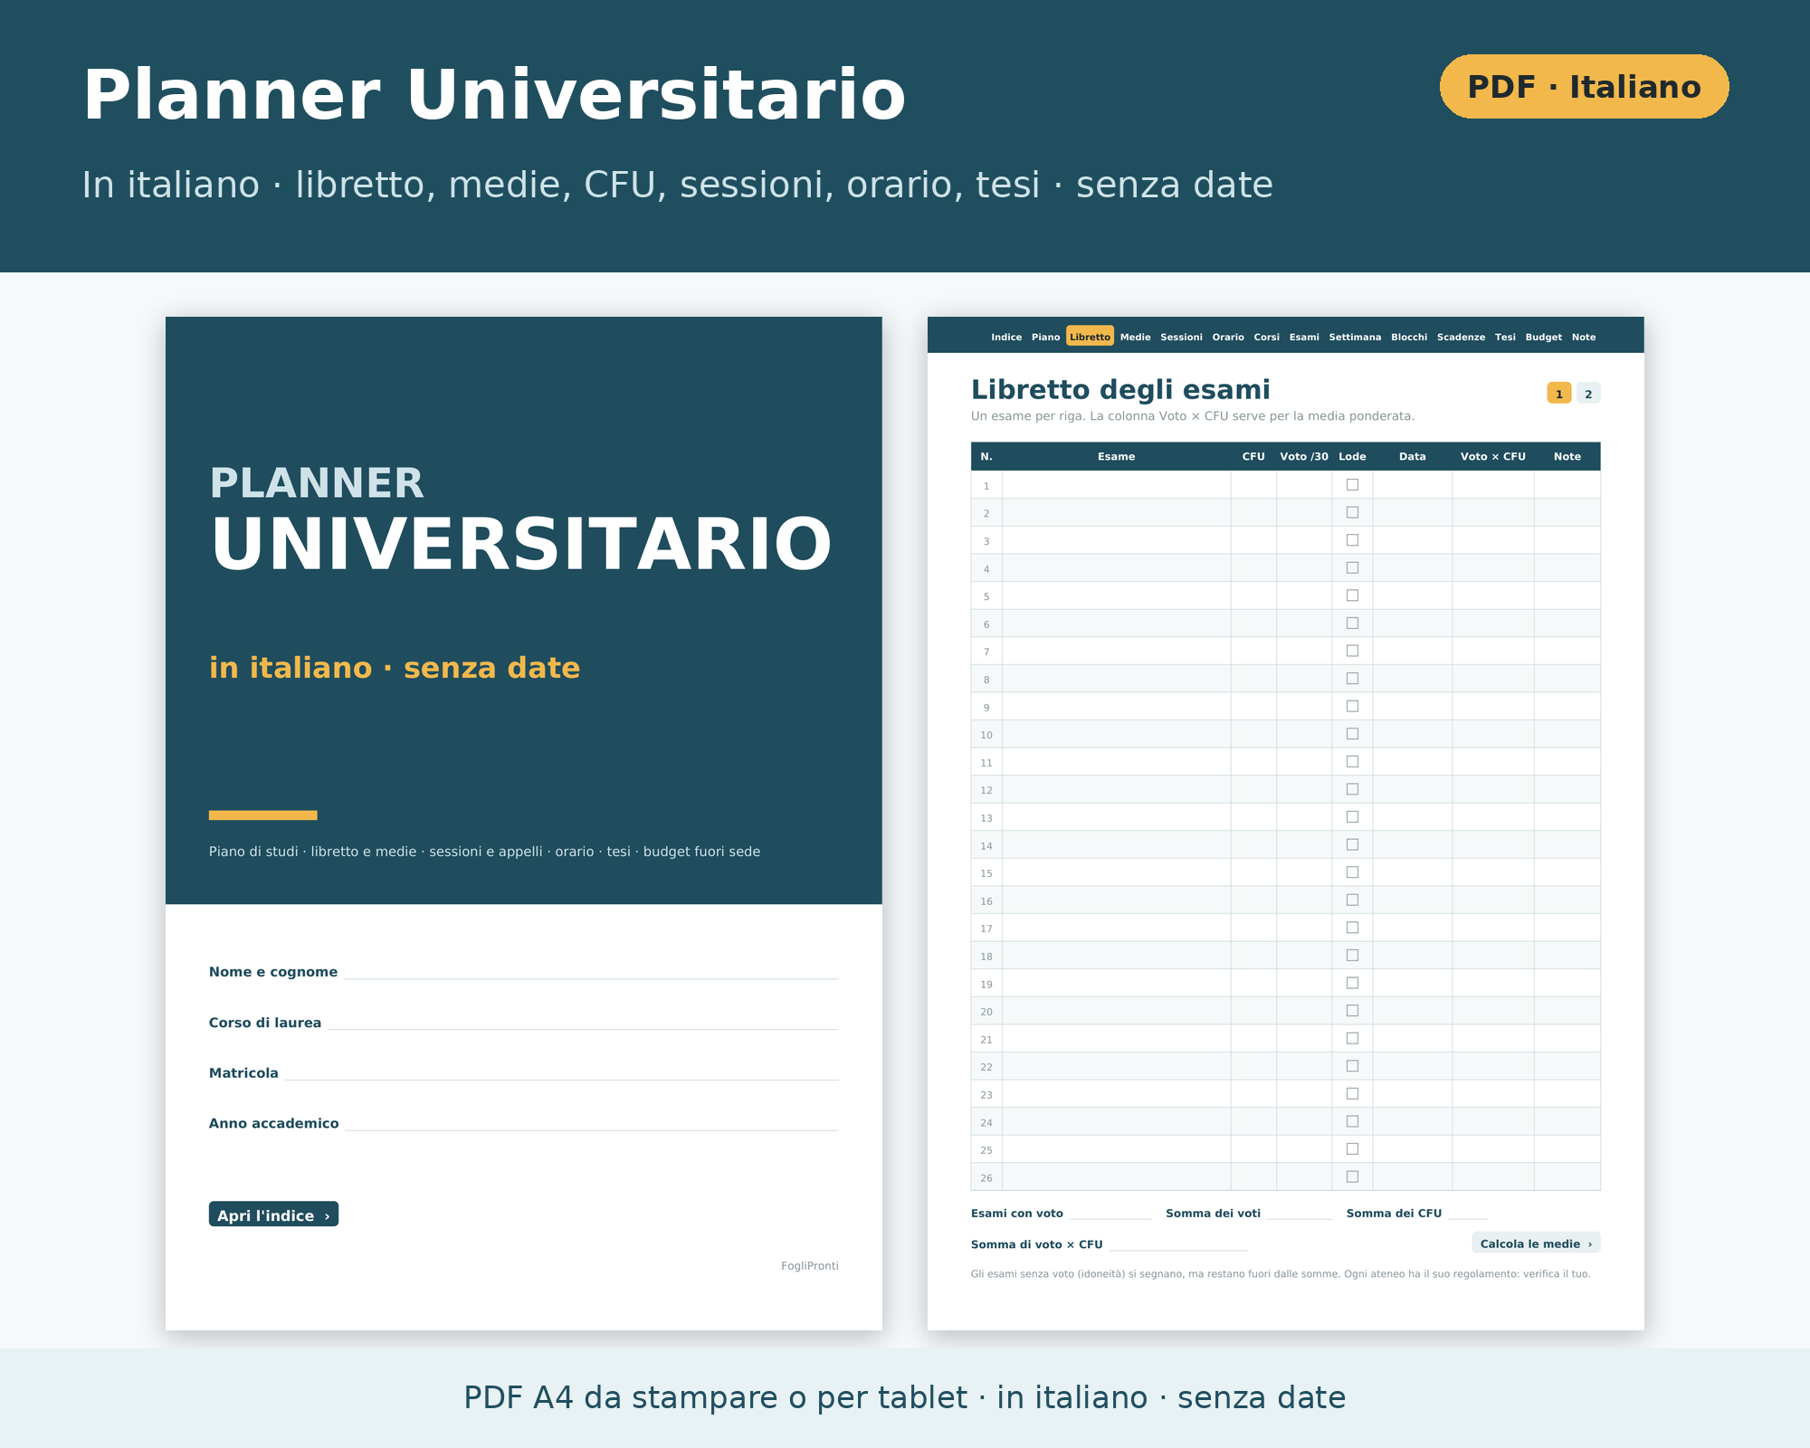Screen dimensions: 1810x1448
Task: Click the 'Planner Universitario' banner title
Action: tap(494, 95)
